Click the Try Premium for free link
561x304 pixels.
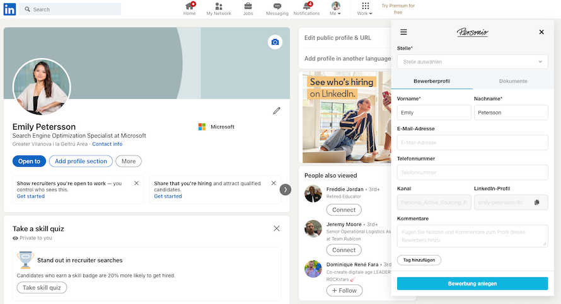point(398,9)
